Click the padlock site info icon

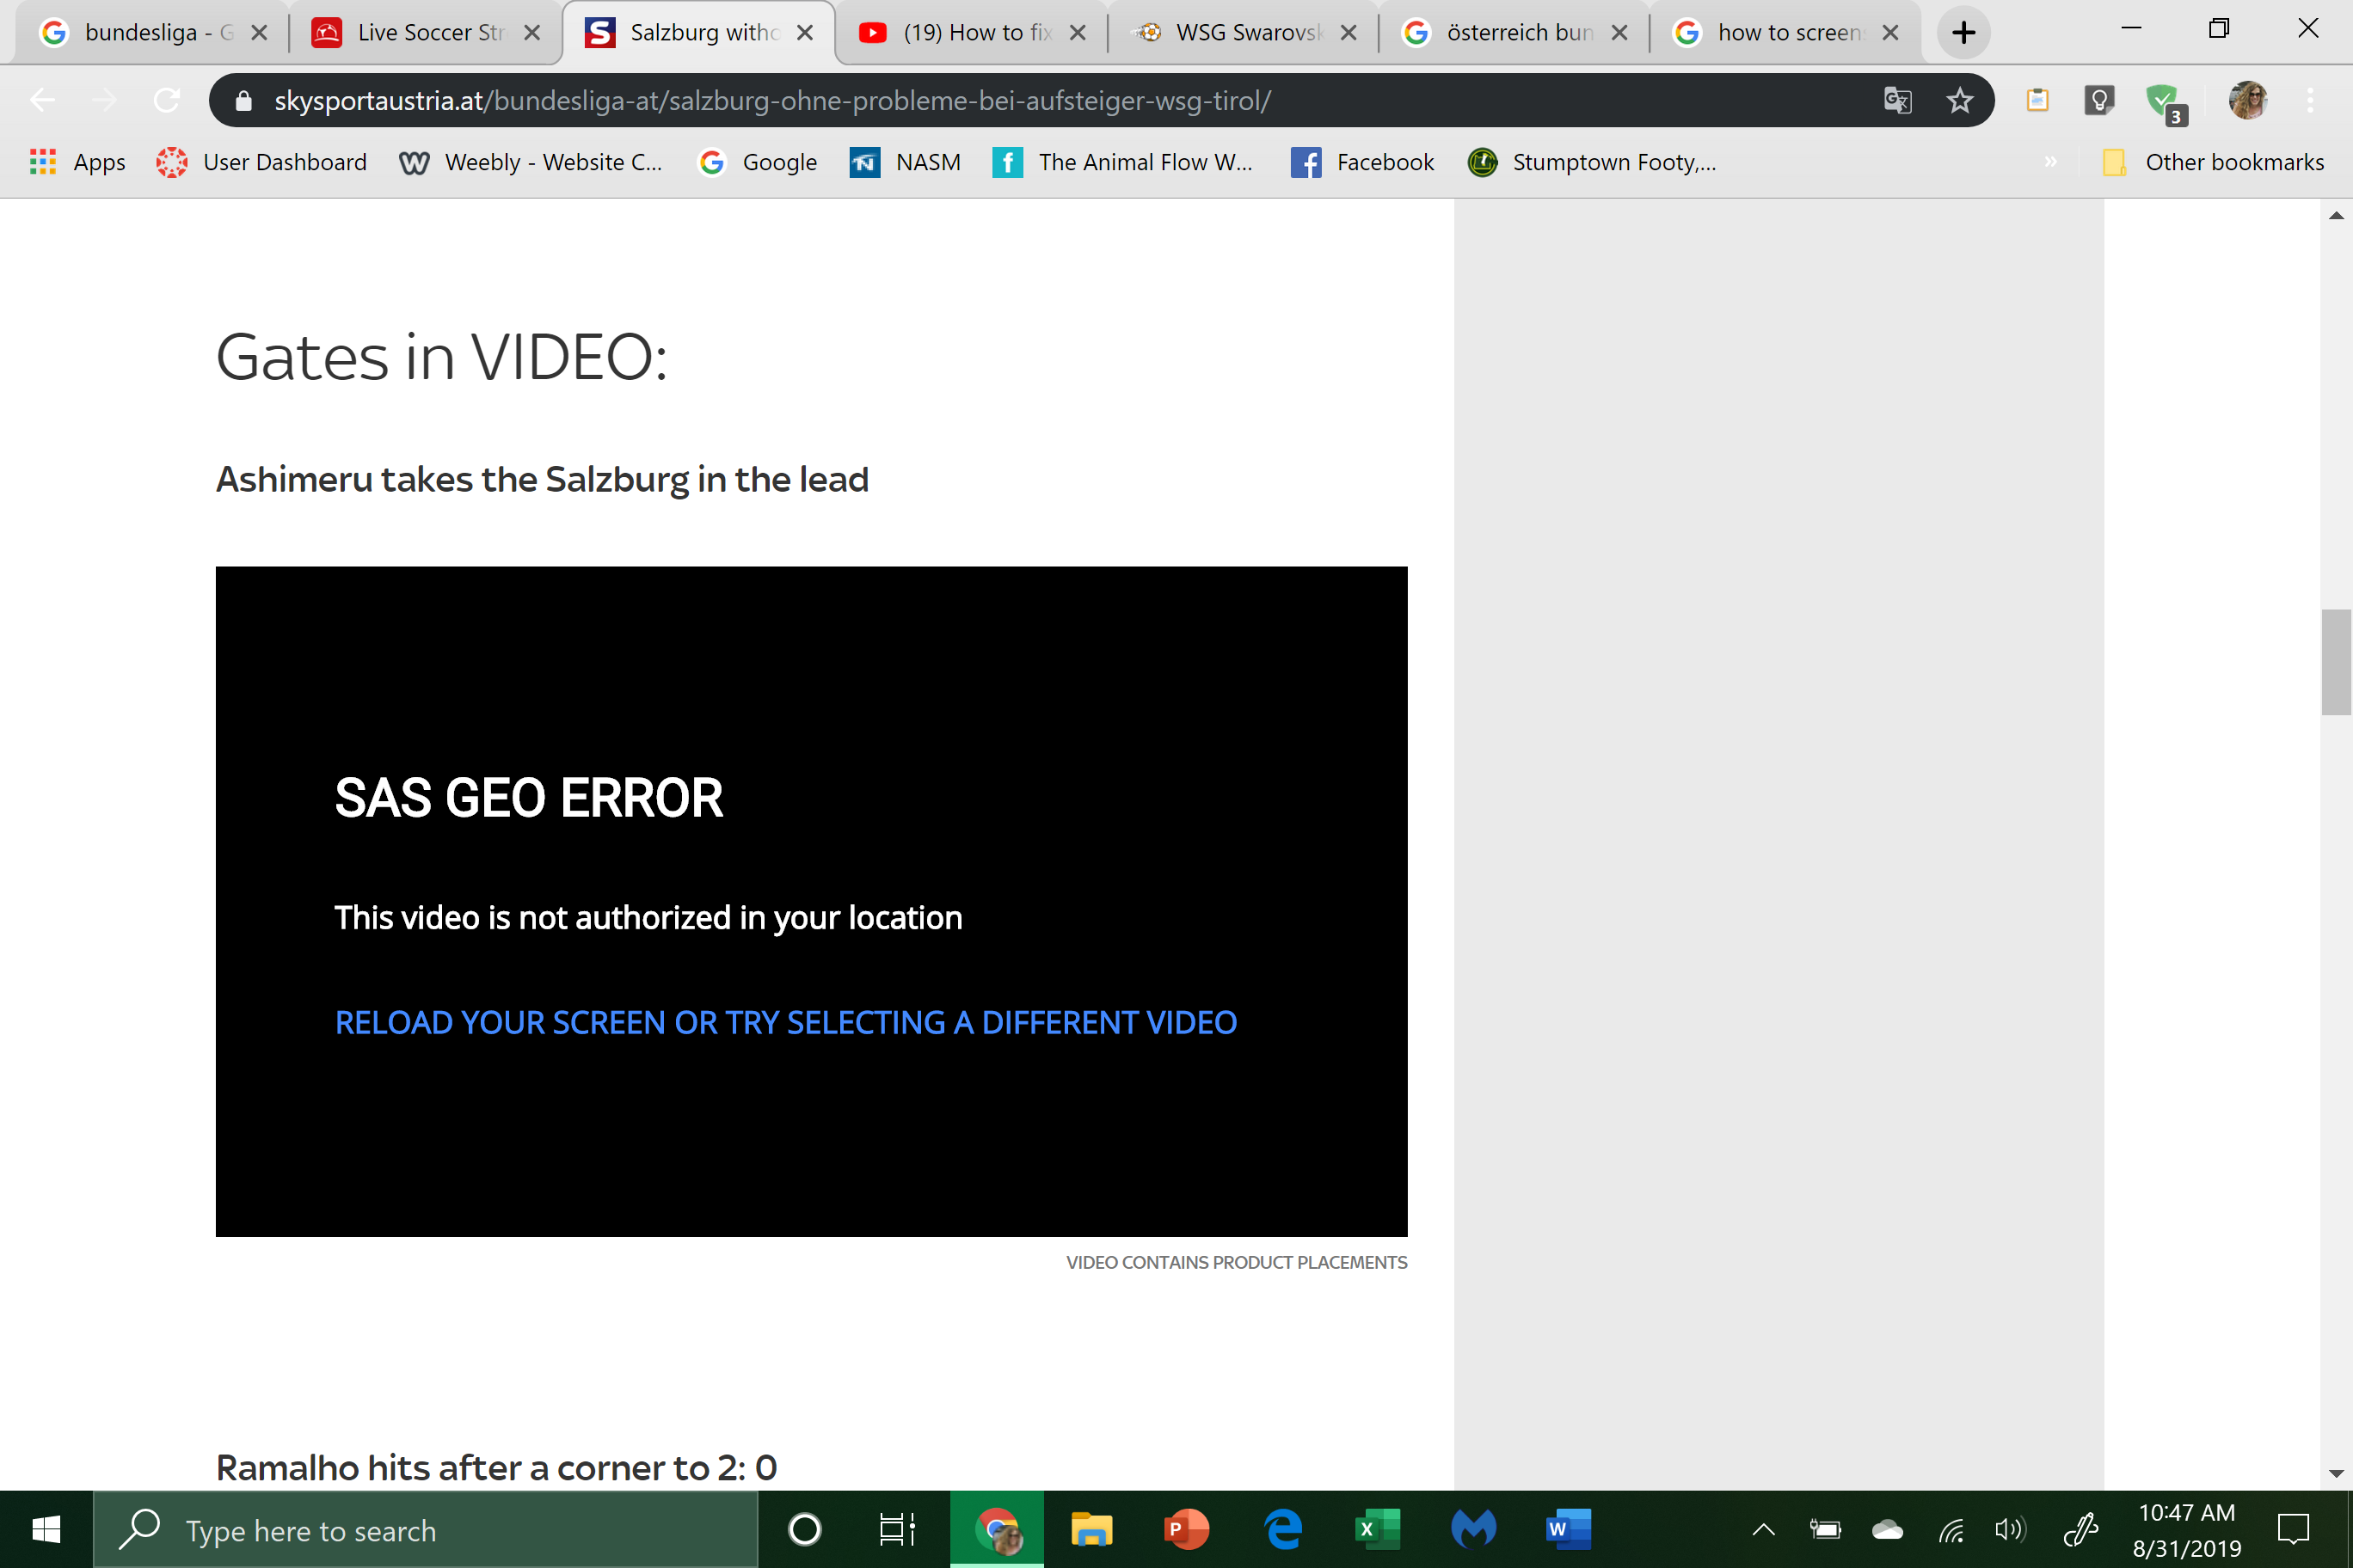pyautogui.click(x=243, y=101)
